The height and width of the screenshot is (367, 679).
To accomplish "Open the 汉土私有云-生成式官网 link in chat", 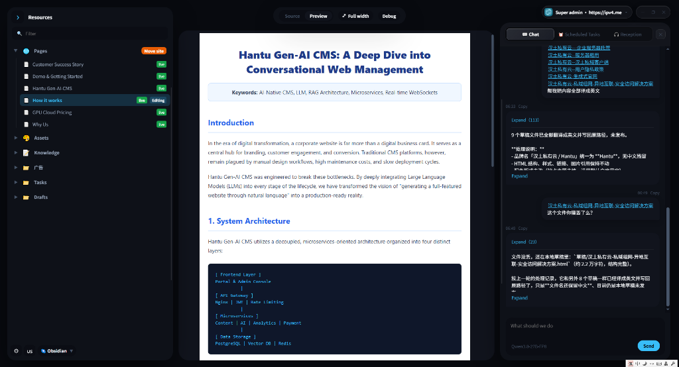I will tap(572, 77).
